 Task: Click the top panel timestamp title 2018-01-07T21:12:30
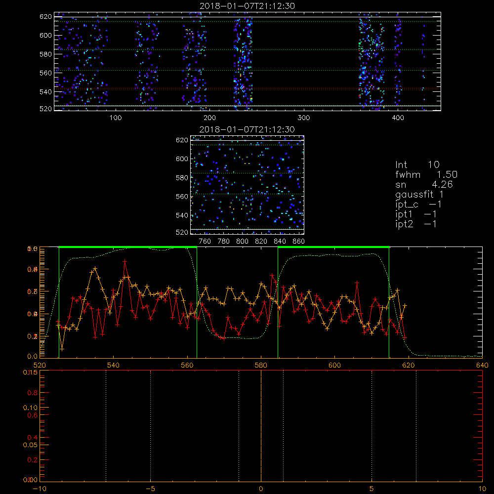tap(247, 6)
